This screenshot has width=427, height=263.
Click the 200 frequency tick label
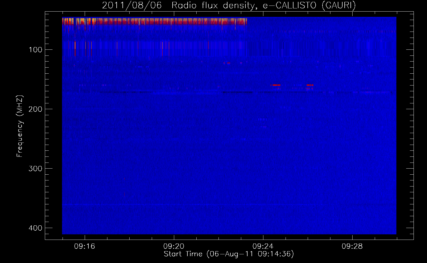pyautogui.click(x=35, y=109)
